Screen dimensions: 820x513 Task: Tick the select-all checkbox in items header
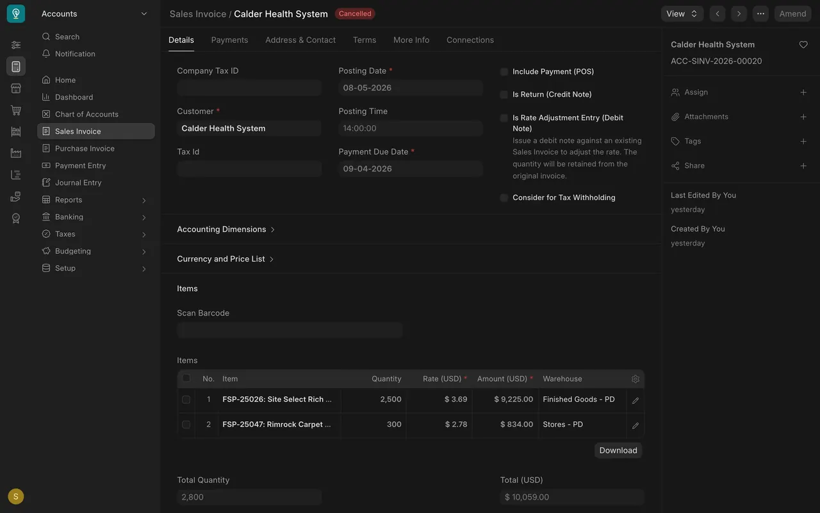pos(186,378)
